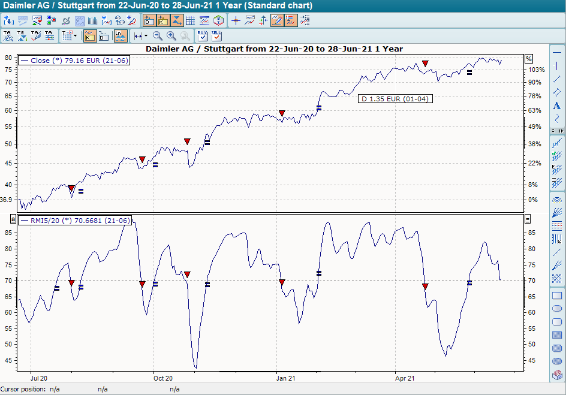Click the first TA technical analysis icon
The width and height of the screenshot is (566, 395).
[8, 35]
